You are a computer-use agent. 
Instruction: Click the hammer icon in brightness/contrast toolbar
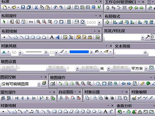click(x=148, y=37)
